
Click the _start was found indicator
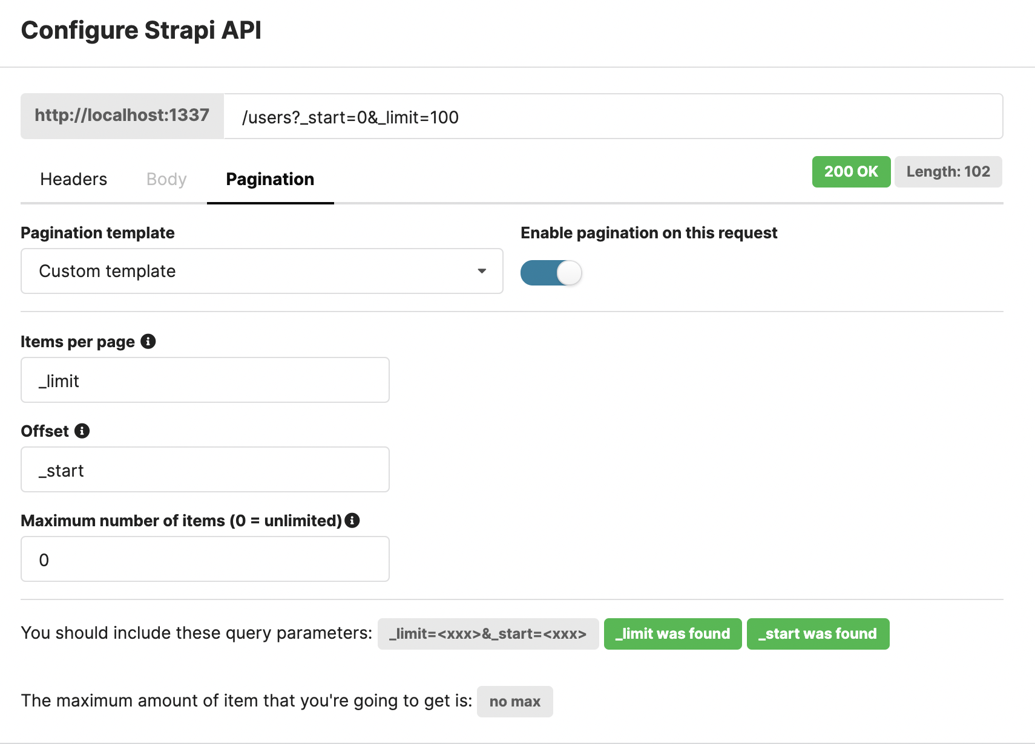[x=818, y=634]
